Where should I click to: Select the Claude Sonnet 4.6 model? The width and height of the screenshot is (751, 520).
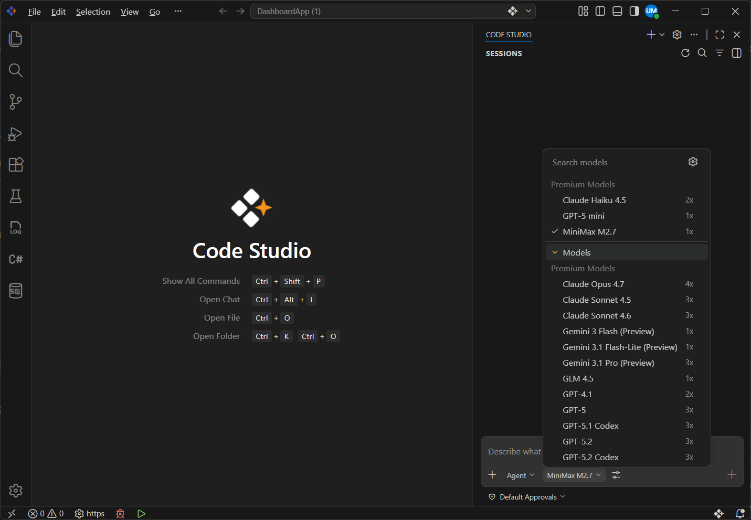click(x=627, y=315)
